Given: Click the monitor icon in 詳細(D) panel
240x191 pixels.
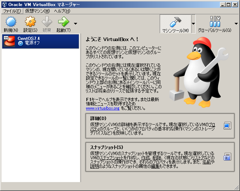Looking at the screenshot, I should (227, 126).
